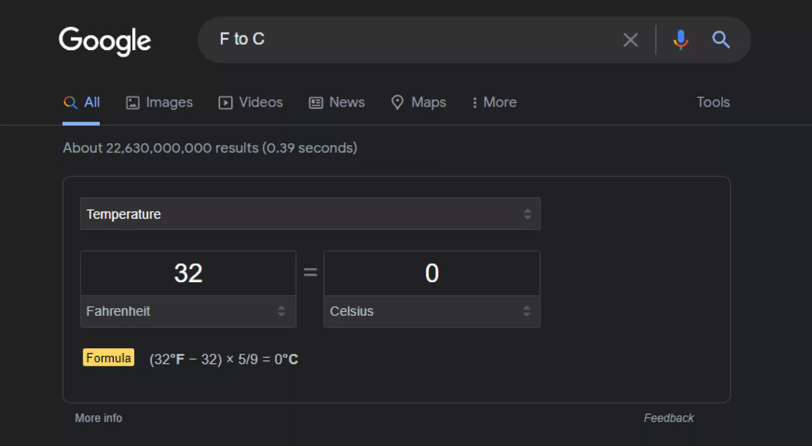Viewport: 812px width, 446px height.
Task: Expand the More search options menu
Action: pos(494,102)
